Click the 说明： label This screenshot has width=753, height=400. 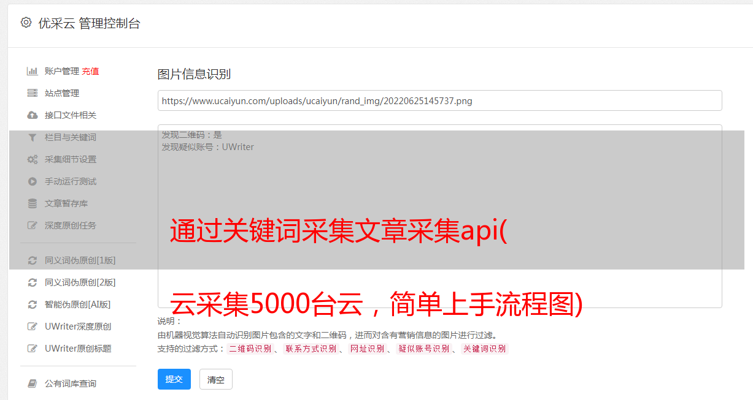169,322
